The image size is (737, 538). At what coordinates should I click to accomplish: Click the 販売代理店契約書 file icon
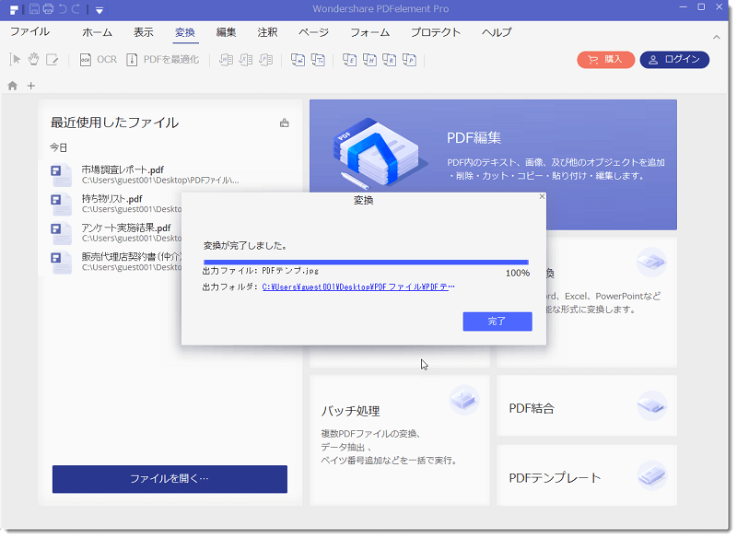pos(61,263)
